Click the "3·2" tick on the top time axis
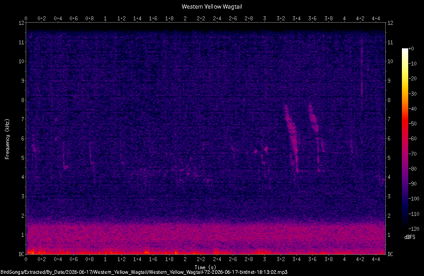424x276 pixels. (281, 19)
